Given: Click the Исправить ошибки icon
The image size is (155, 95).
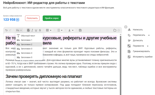Looking at the screenshot, I should click(x=129, y=57).
